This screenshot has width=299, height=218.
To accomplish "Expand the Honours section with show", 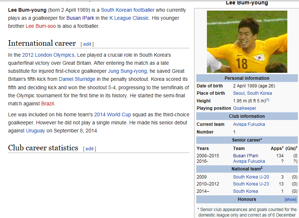I will (x=290, y=199).
